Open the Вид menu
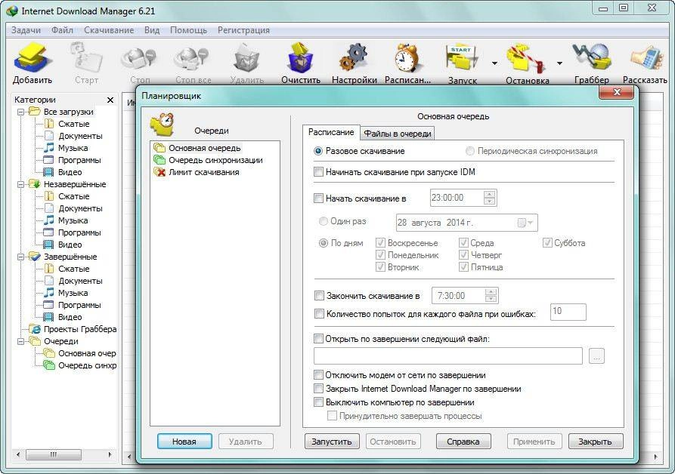Screen dimensions: 675x474 151,30
